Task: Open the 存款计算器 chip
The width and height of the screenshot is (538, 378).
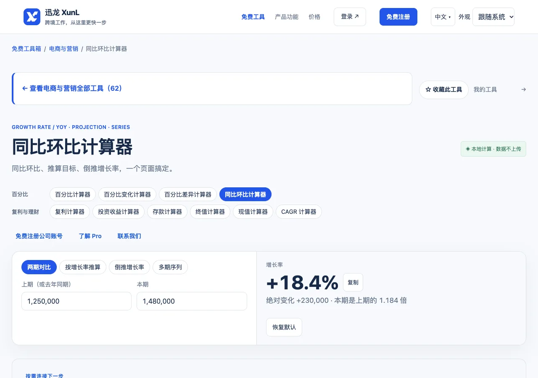Action: coord(167,212)
